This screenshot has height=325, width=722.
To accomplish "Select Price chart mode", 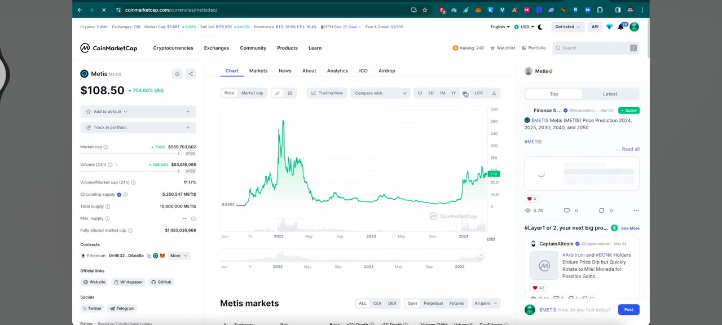I will coord(229,93).
